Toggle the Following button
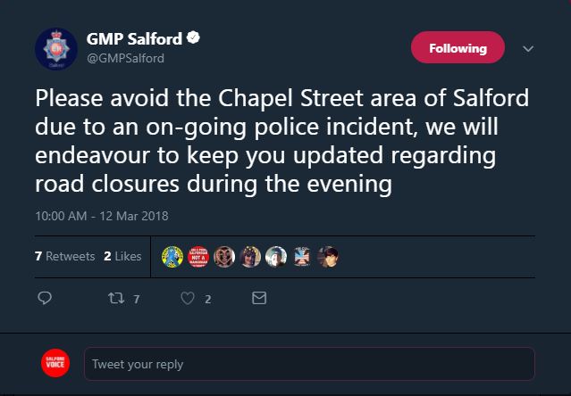Viewport: 571px width, 396px height. click(458, 48)
